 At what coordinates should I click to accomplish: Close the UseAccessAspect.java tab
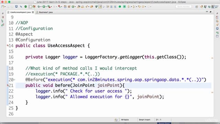33,12
